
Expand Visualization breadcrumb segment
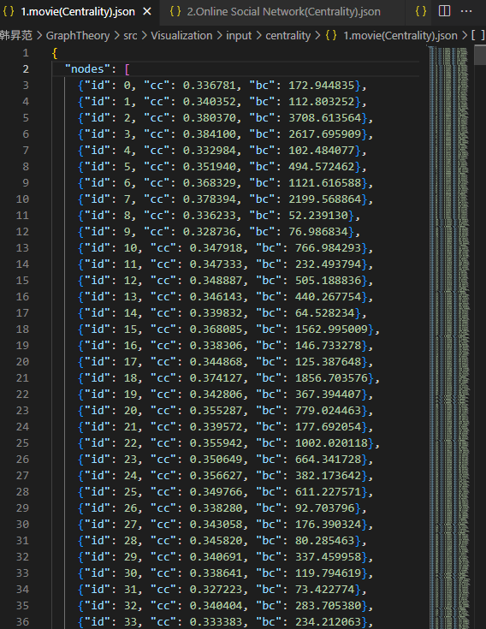(x=181, y=36)
